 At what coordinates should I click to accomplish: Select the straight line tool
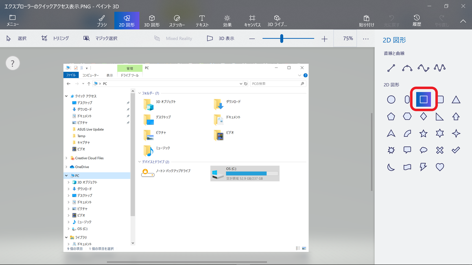[391, 68]
